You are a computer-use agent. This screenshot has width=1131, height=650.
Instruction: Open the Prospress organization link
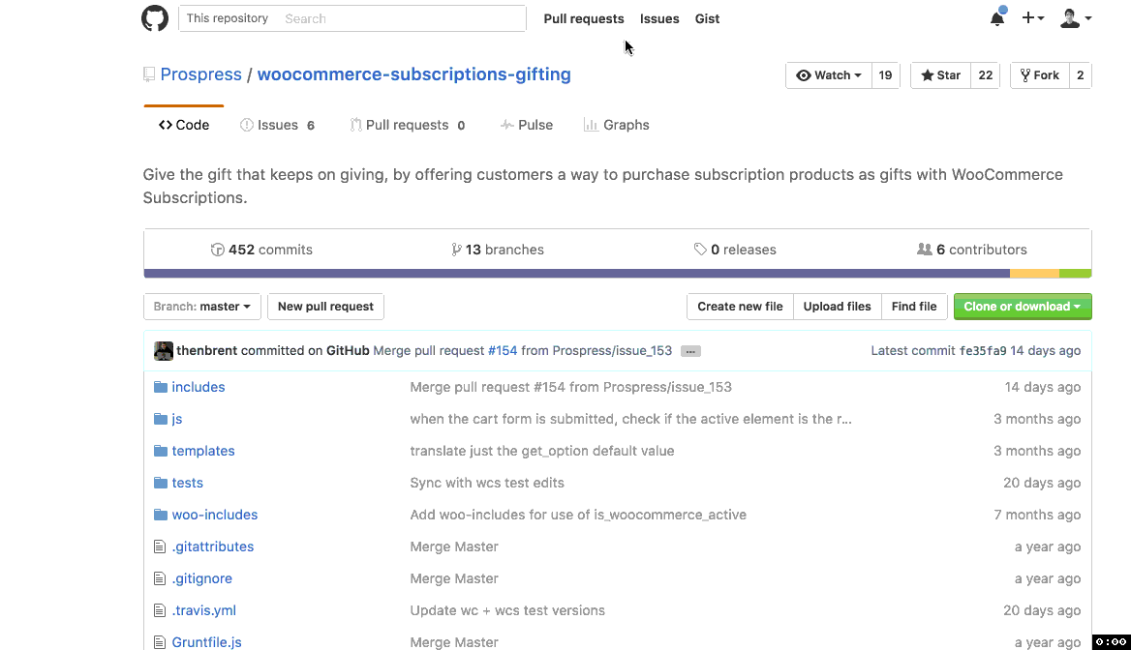[200, 74]
